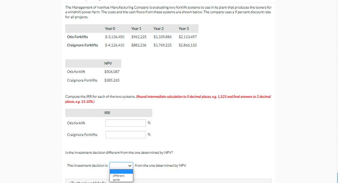Click the Year 0 column header
Screen dimensions: 338x183
tap(110, 29)
